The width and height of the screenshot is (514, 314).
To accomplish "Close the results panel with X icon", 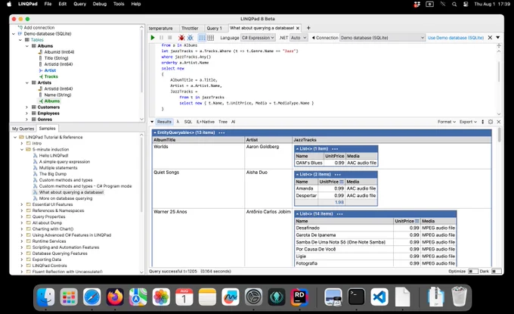I will coord(499,122).
